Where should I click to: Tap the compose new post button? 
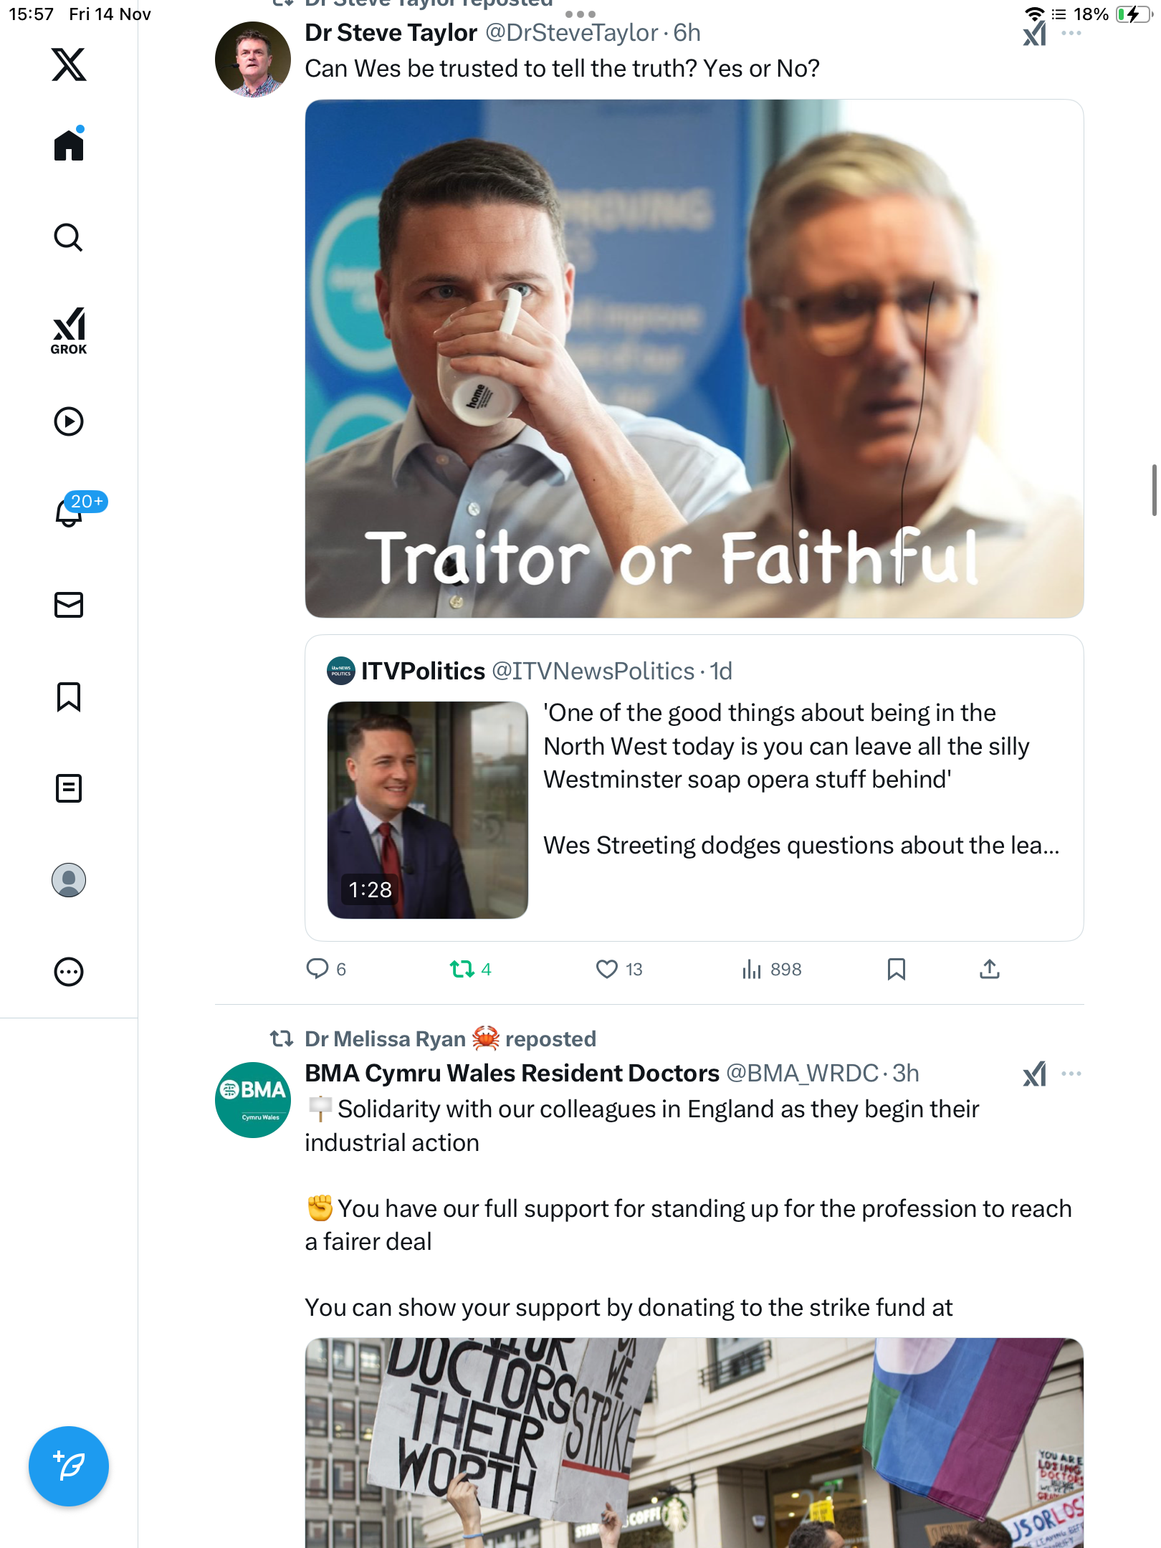pos(69,1466)
